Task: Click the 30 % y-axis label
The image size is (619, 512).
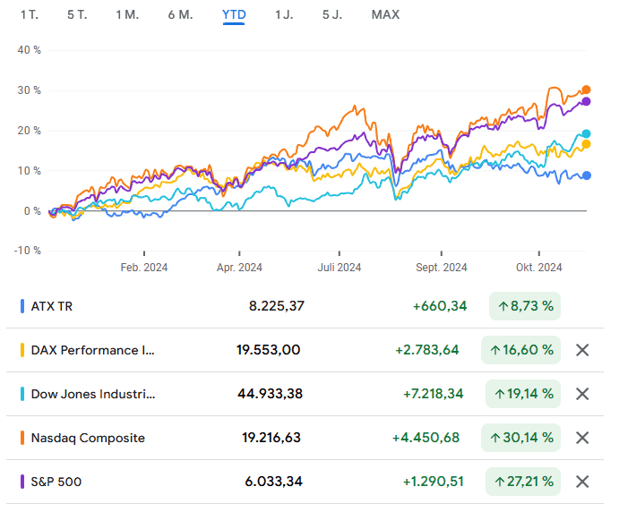Action: [30, 90]
